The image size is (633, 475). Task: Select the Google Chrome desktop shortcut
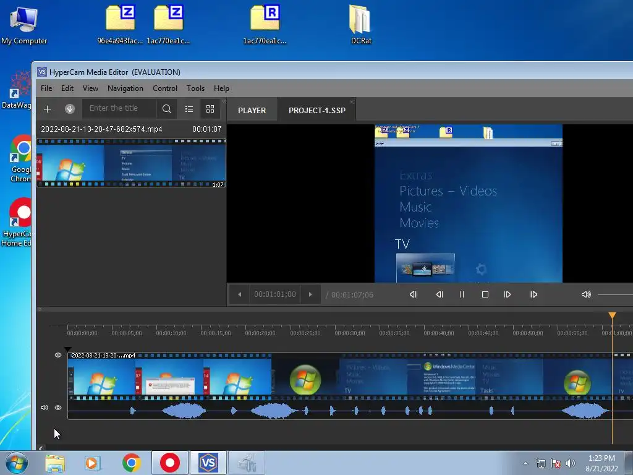pos(20,159)
